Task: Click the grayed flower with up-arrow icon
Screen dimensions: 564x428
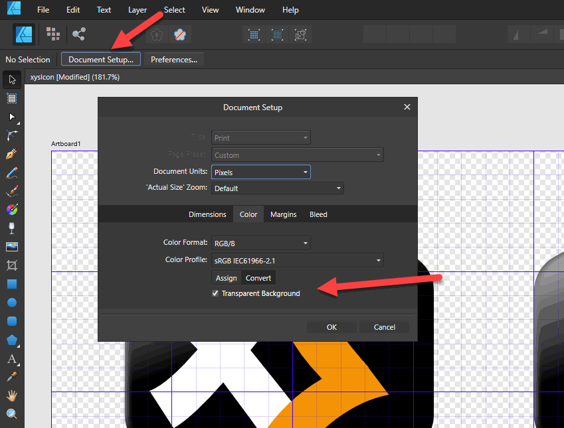Action: [x=157, y=35]
